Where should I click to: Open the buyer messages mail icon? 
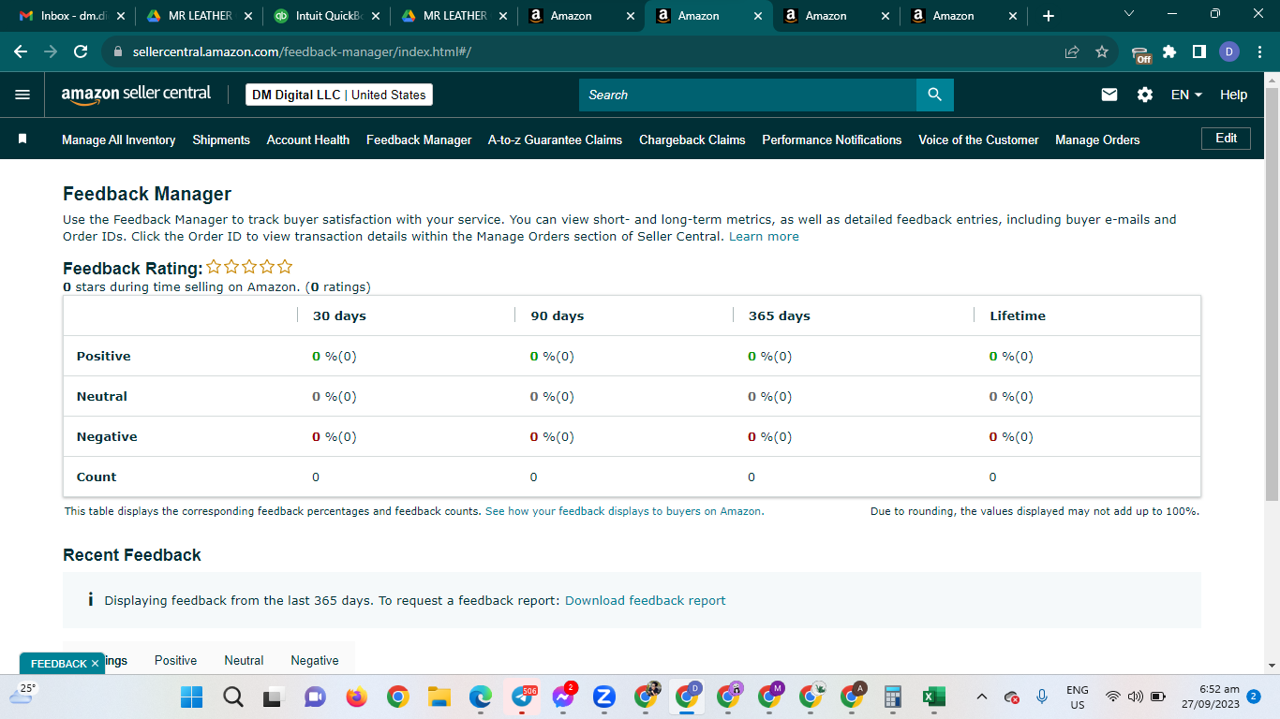click(1109, 95)
